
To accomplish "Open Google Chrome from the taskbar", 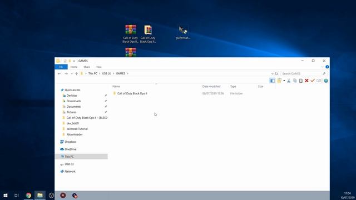I will pyautogui.click(x=28, y=195).
